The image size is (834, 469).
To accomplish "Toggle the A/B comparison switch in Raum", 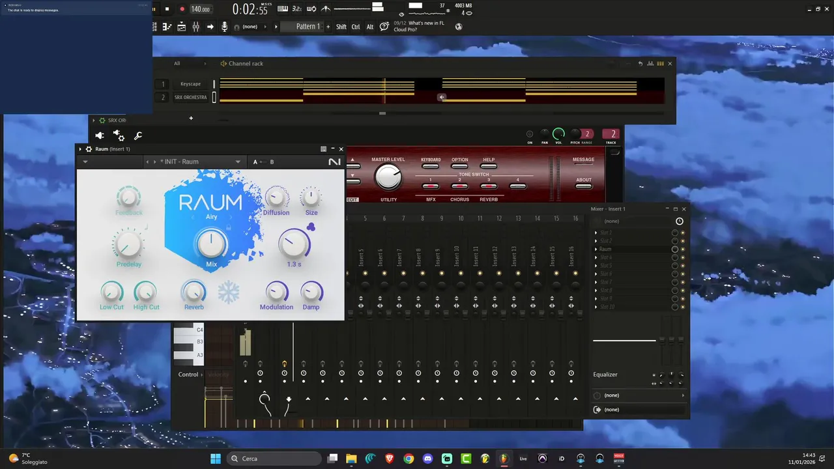I will (263, 162).
